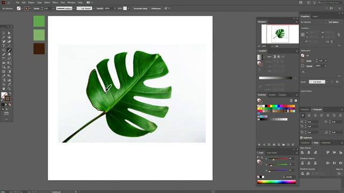Select the Column Graph tool
This screenshot has height=193, width=344.
9,80
